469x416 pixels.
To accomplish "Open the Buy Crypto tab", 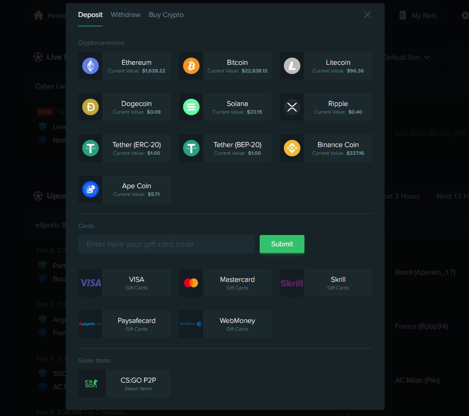I will (x=166, y=15).
